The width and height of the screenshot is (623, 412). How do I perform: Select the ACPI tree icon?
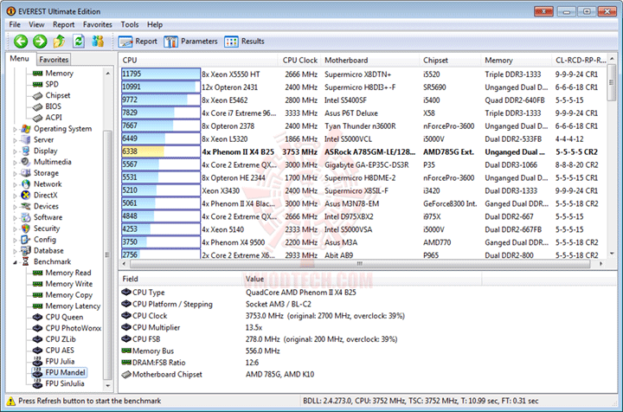pyautogui.click(x=38, y=118)
